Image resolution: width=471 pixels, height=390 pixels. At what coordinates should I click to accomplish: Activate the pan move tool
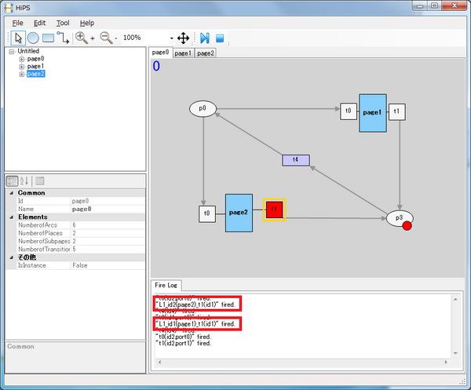pyautogui.click(x=183, y=38)
